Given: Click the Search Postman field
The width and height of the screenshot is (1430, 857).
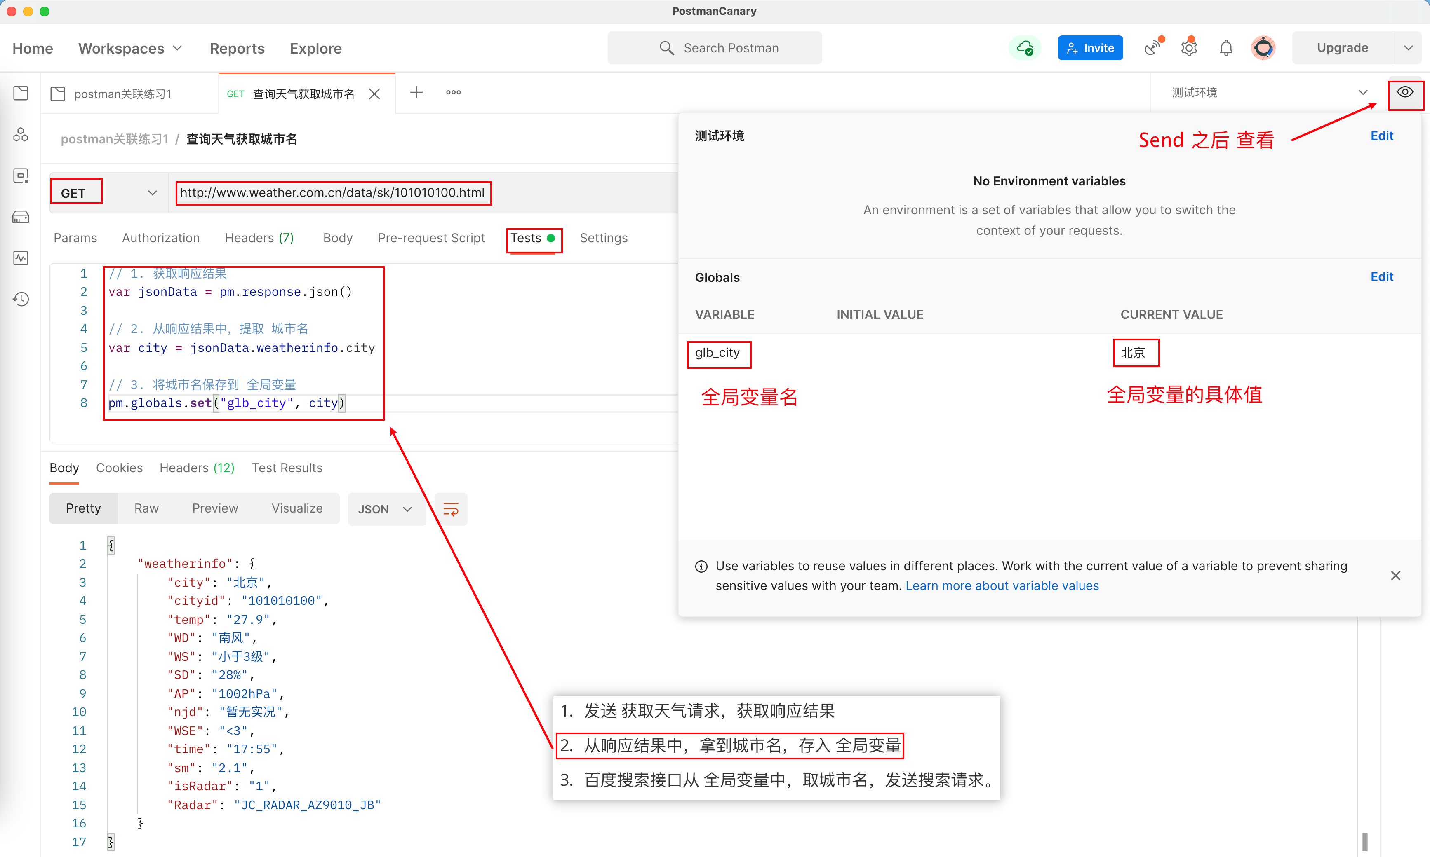Looking at the screenshot, I should [x=715, y=48].
